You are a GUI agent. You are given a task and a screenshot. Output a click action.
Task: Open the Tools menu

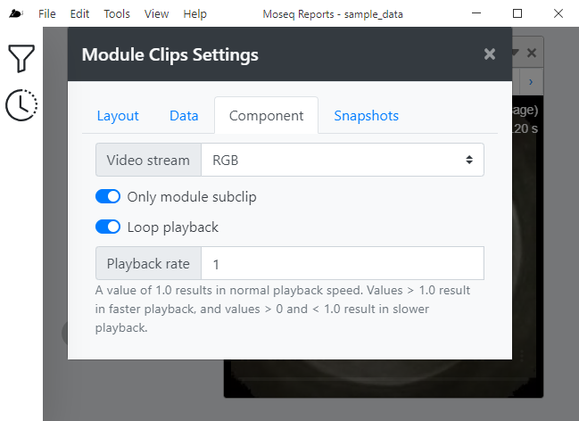(x=117, y=14)
